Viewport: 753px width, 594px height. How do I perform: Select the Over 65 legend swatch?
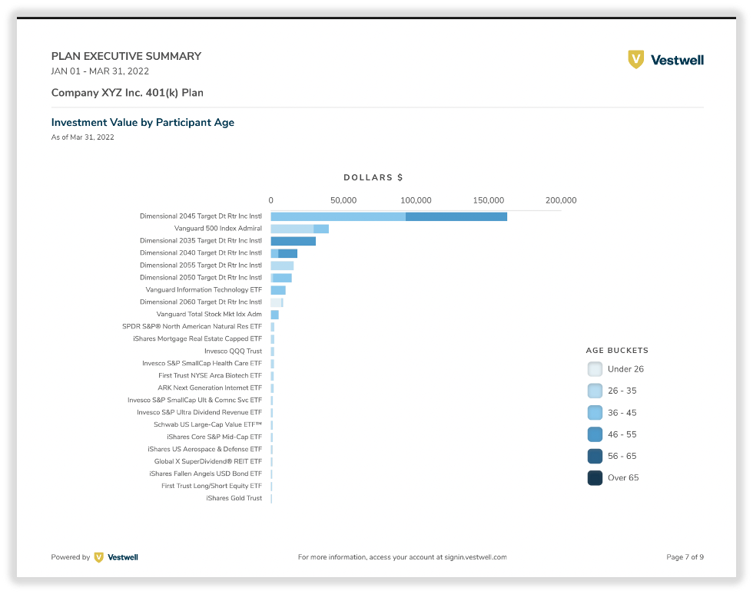pyautogui.click(x=595, y=478)
